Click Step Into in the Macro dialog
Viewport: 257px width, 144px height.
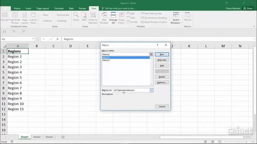pyautogui.click(x=162, y=60)
